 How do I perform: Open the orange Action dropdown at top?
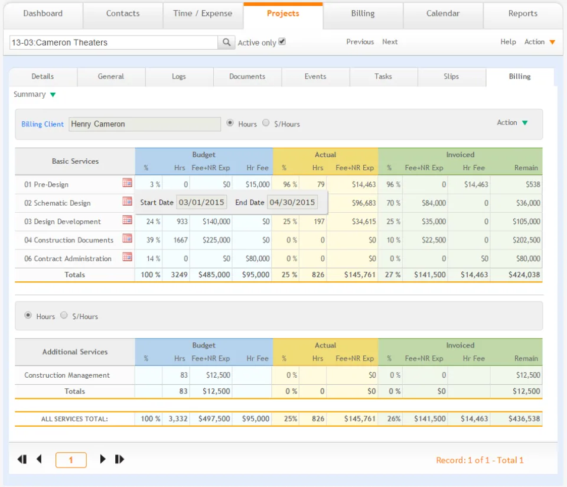point(539,42)
